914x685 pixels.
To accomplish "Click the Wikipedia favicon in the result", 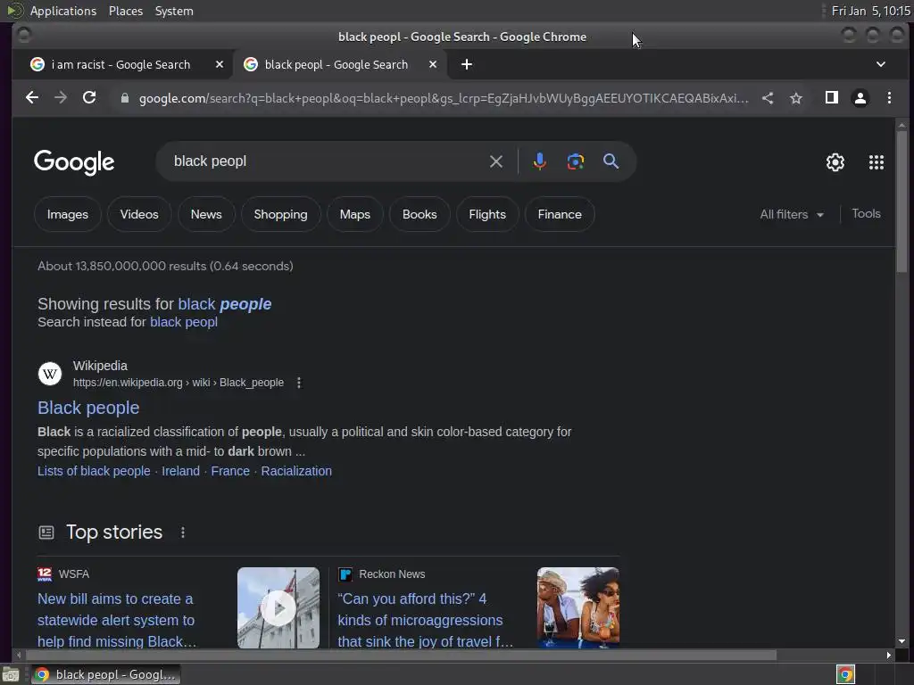I will [50, 374].
